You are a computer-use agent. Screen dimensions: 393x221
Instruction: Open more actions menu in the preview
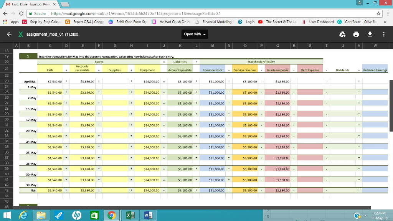[x=383, y=34]
